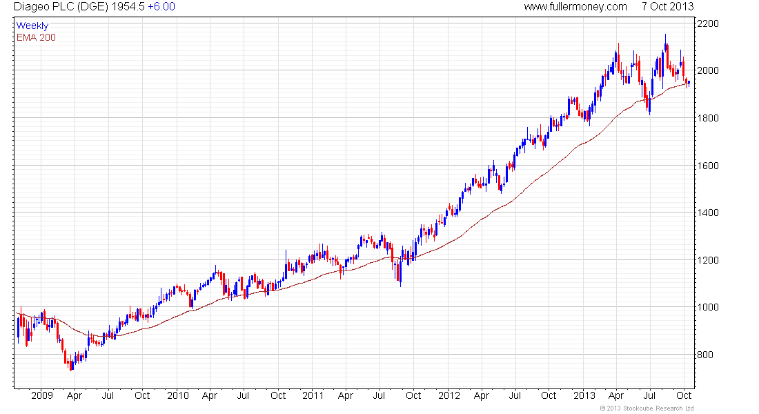Open the www.fullermoney.com link text

(575, 7)
